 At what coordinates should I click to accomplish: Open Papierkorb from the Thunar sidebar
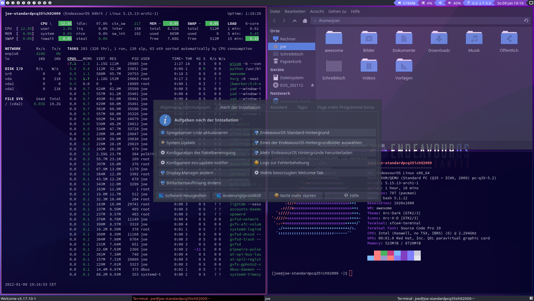291,61
